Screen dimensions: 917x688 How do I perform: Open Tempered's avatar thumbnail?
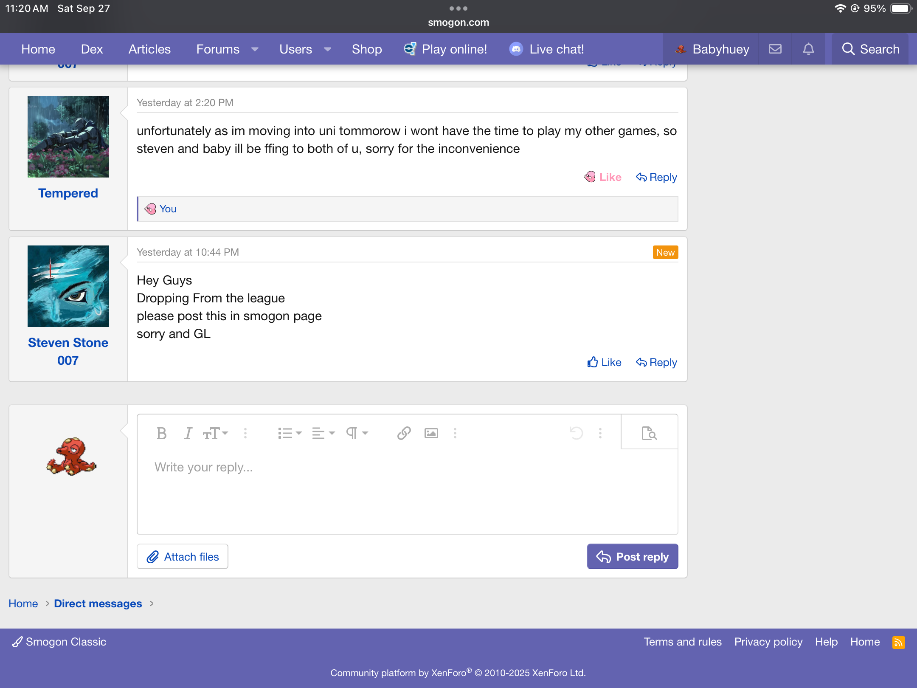point(68,137)
